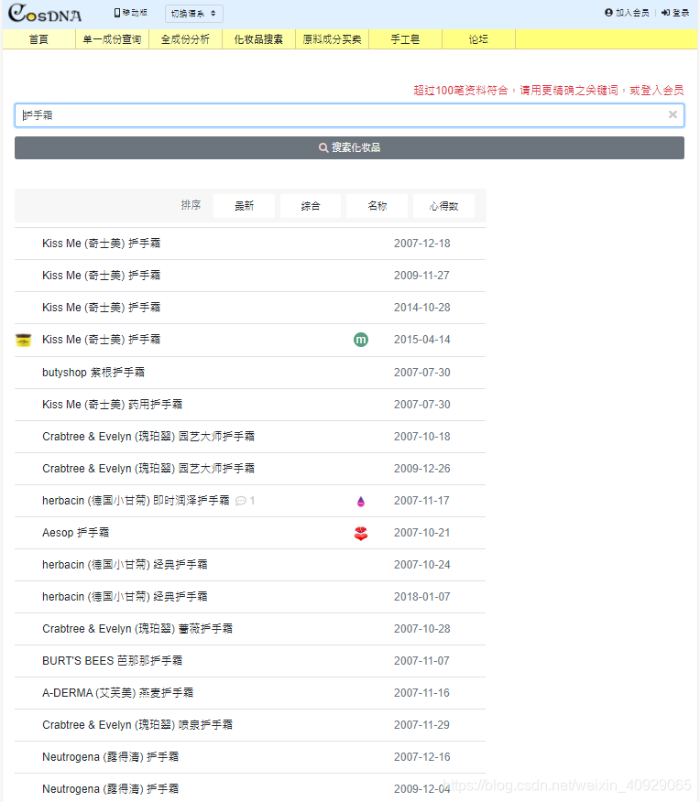Open the 原料成分买卖 menu tab

pyautogui.click(x=332, y=39)
